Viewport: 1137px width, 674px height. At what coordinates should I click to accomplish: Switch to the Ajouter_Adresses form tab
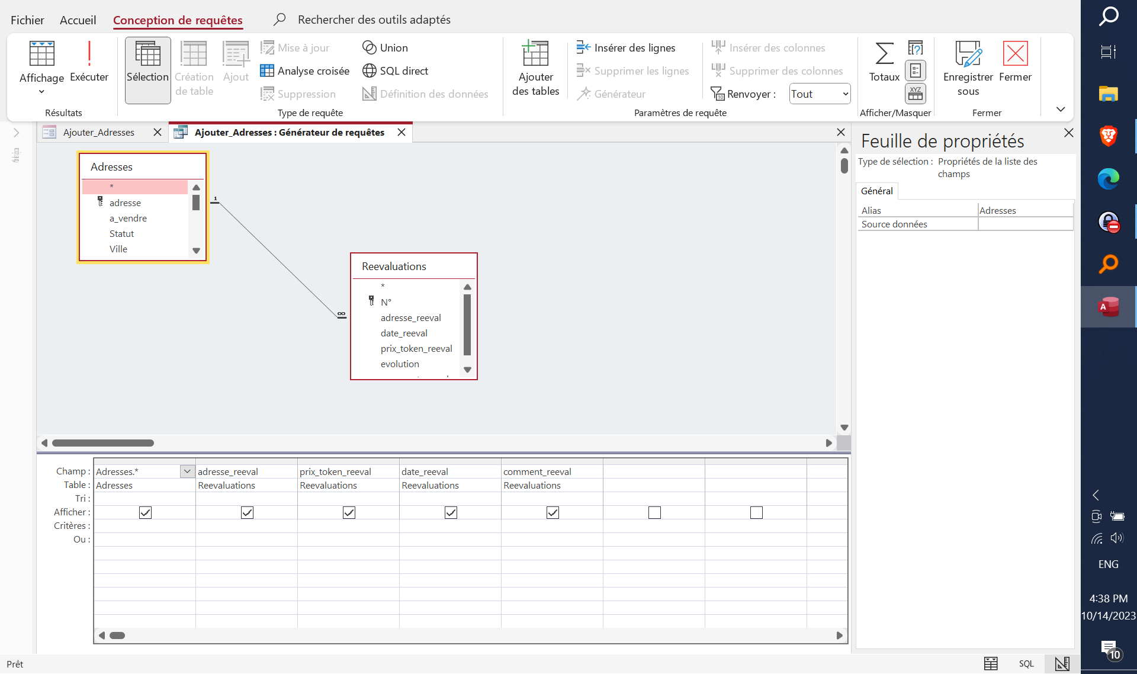(99, 133)
